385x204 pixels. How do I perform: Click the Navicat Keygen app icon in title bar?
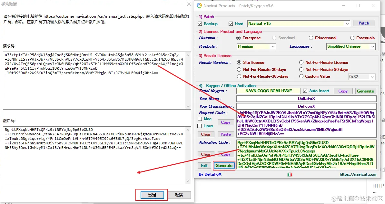click(199, 5)
